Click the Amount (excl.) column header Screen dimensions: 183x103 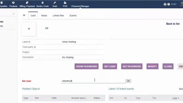(x=79, y=98)
